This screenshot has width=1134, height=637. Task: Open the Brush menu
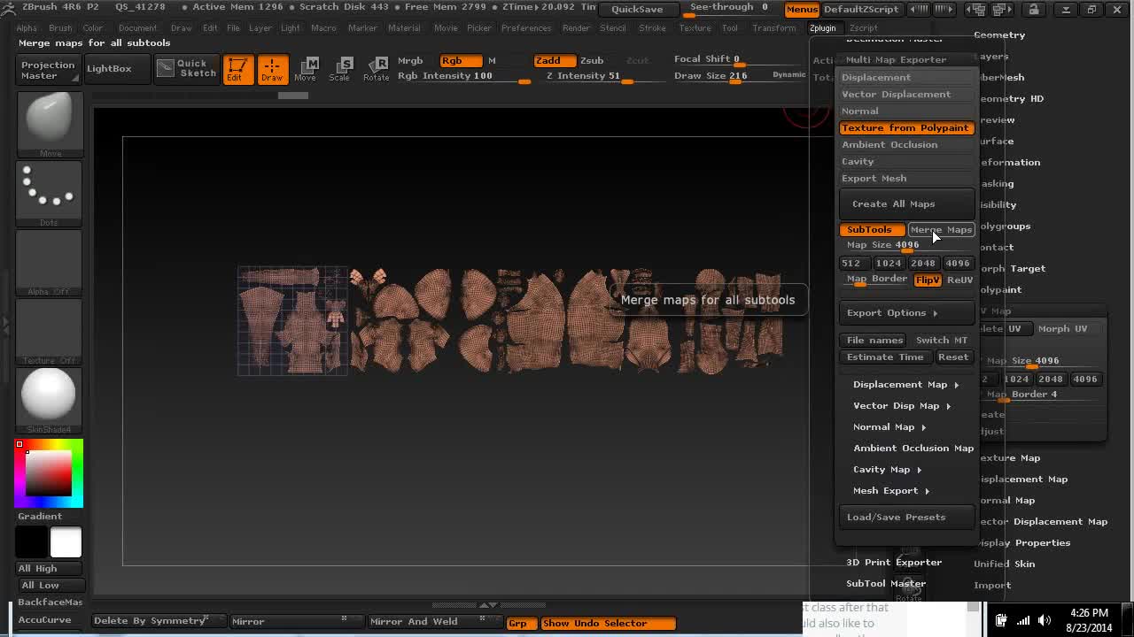60,28
